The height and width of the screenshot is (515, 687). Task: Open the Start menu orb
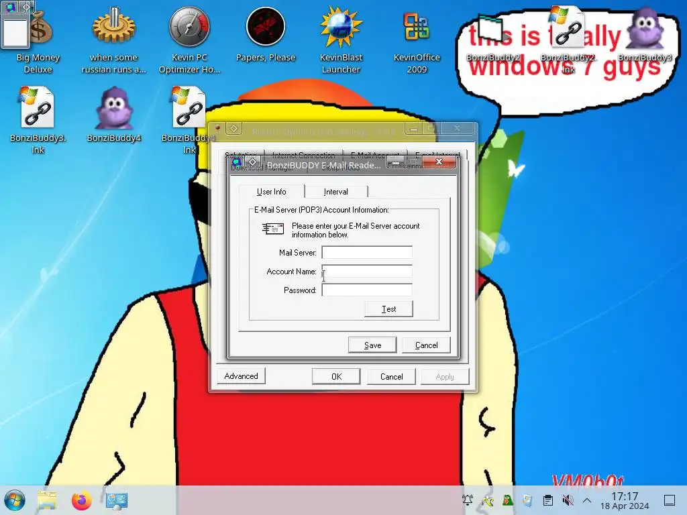(x=15, y=500)
